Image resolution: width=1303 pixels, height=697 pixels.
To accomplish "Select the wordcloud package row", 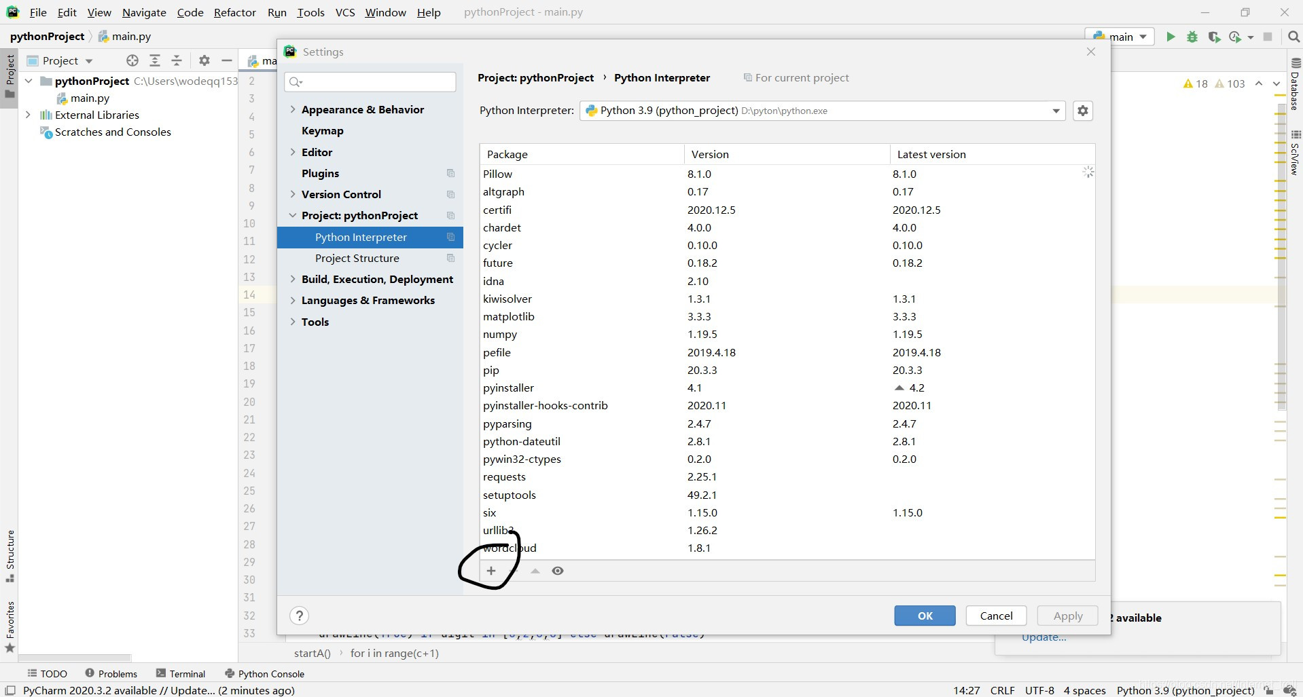I will (787, 548).
